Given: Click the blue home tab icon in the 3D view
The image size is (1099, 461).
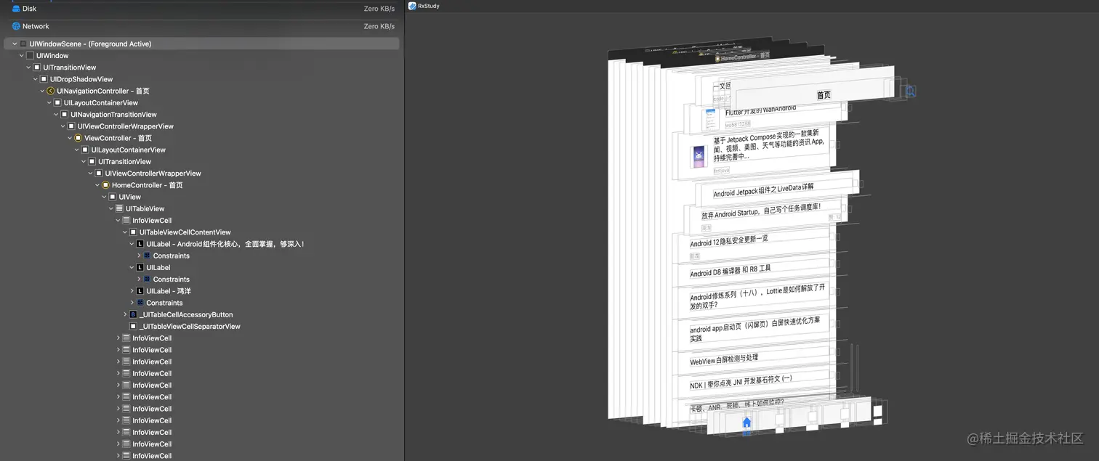Looking at the screenshot, I should pos(746,423).
